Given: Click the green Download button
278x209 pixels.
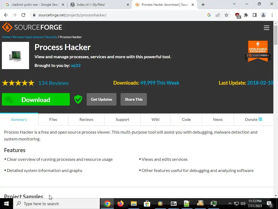Looking at the screenshot, I should 36,99.
